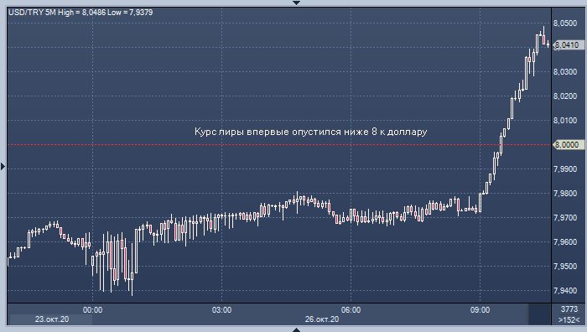
Task: Click the 09:00 time axis label
Action: [x=480, y=310]
